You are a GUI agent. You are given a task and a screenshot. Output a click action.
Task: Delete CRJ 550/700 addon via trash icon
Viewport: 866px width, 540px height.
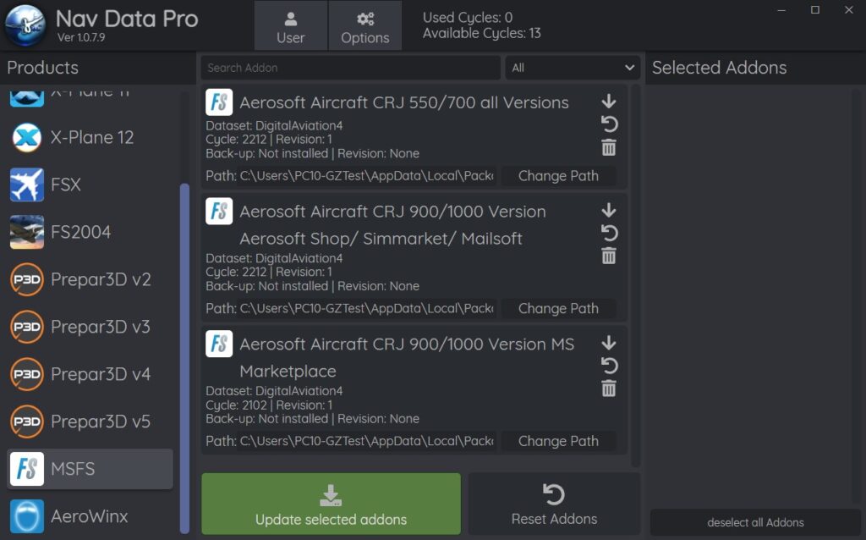[609, 147]
